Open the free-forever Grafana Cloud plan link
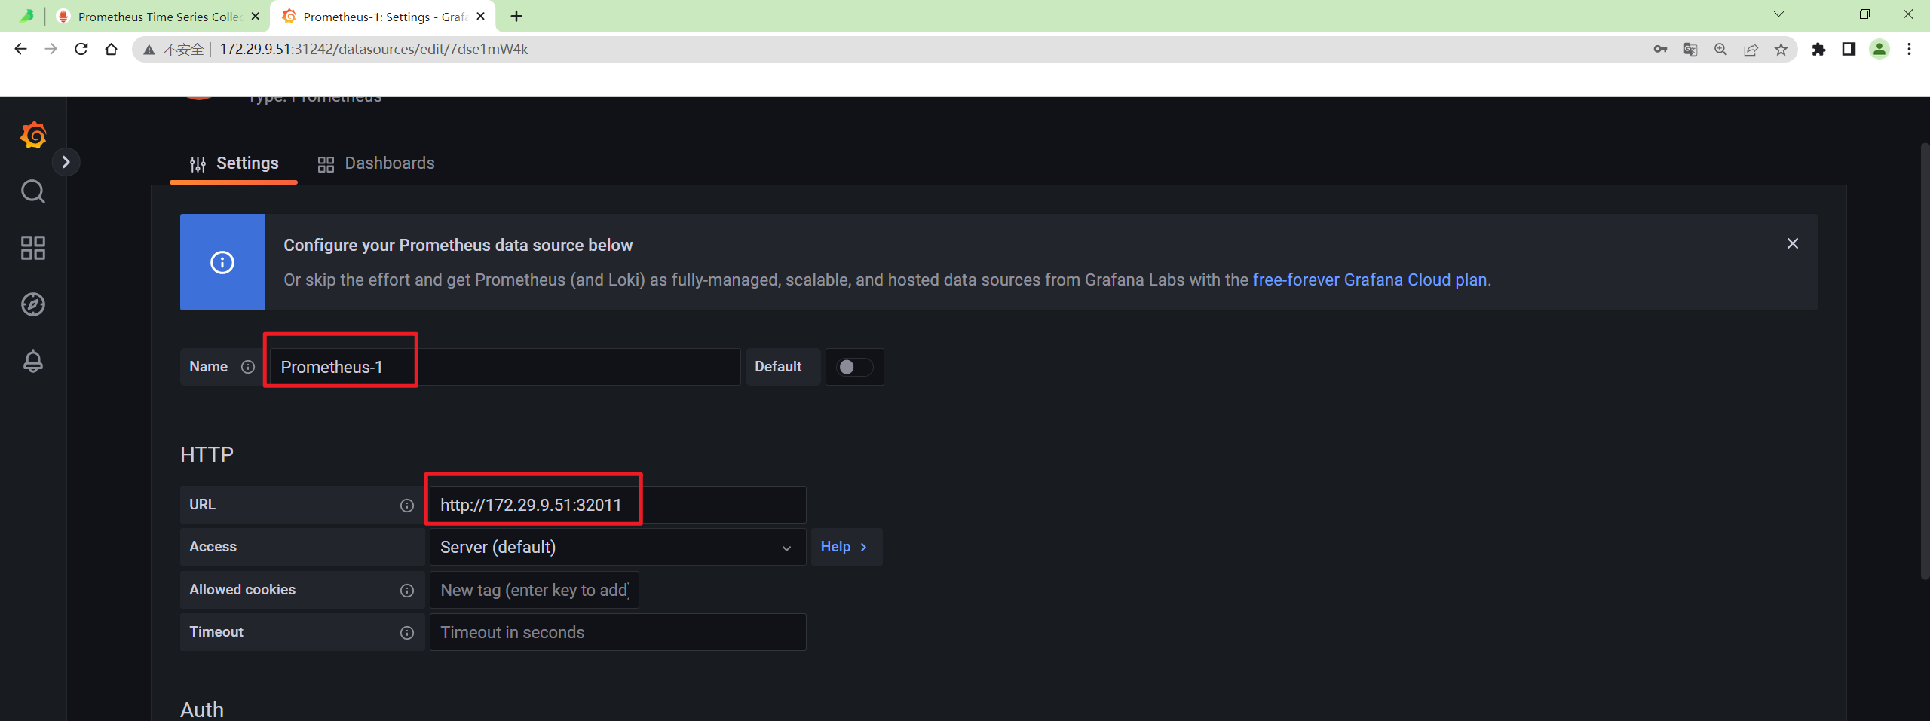Screen dimensions: 1930x721 (x=1370, y=280)
